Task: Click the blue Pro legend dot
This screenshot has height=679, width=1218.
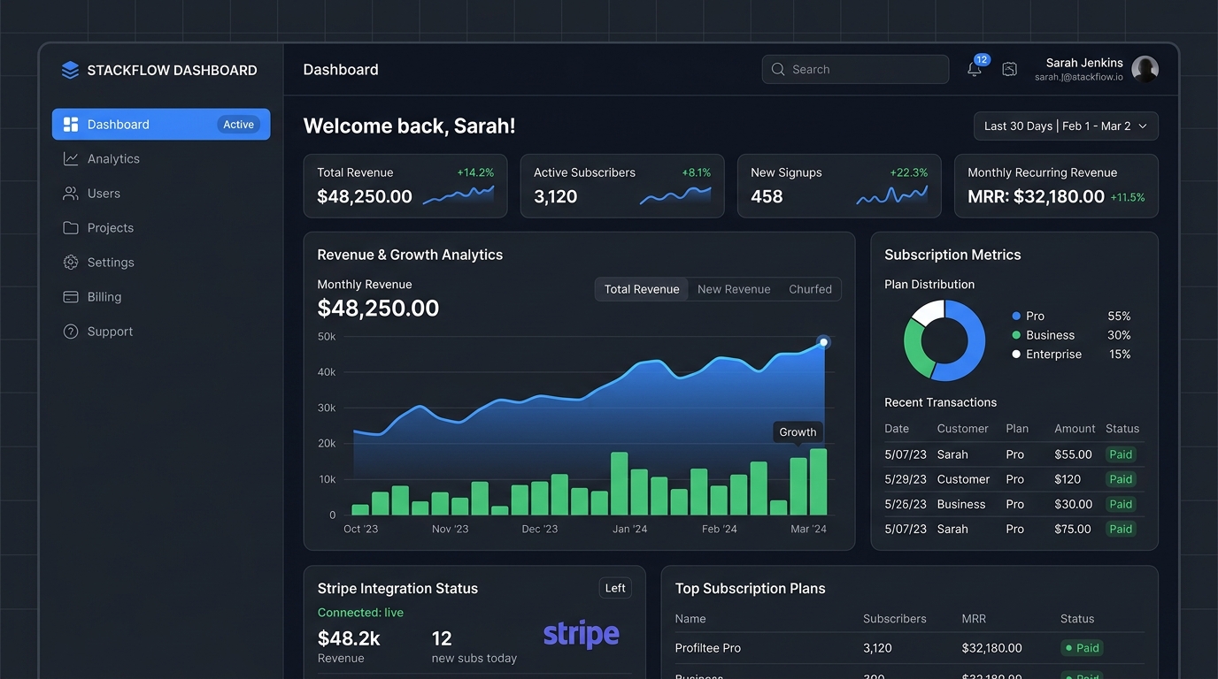Action: [x=1016, y=316]
